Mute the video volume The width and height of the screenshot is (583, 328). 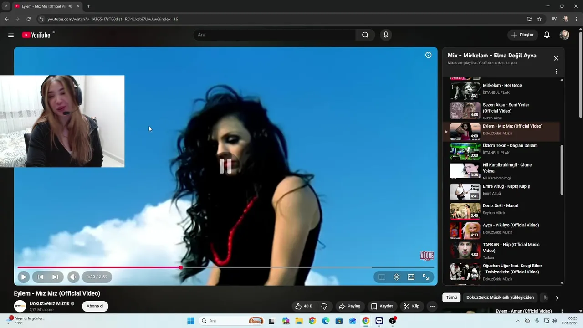[73, 277]
